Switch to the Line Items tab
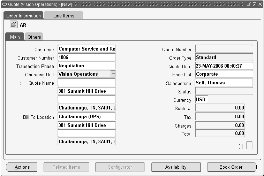264x176 pixels. coord(63,16)
